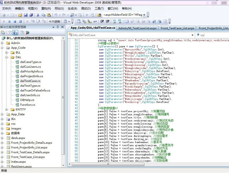Image resolution: width=229 pixels, height=173 pixels.
Task: Open the 调试(D) menu
Action: tap(86, 9)
